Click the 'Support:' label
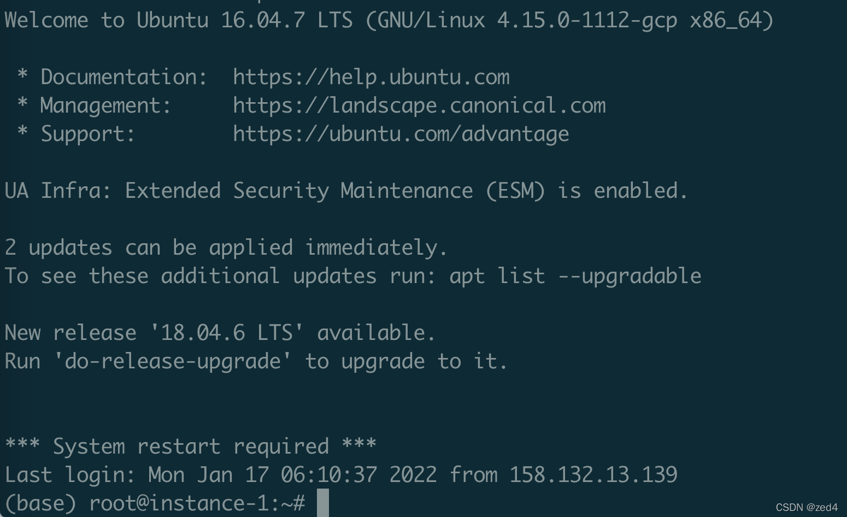847x517 pixels. point(88,134)
